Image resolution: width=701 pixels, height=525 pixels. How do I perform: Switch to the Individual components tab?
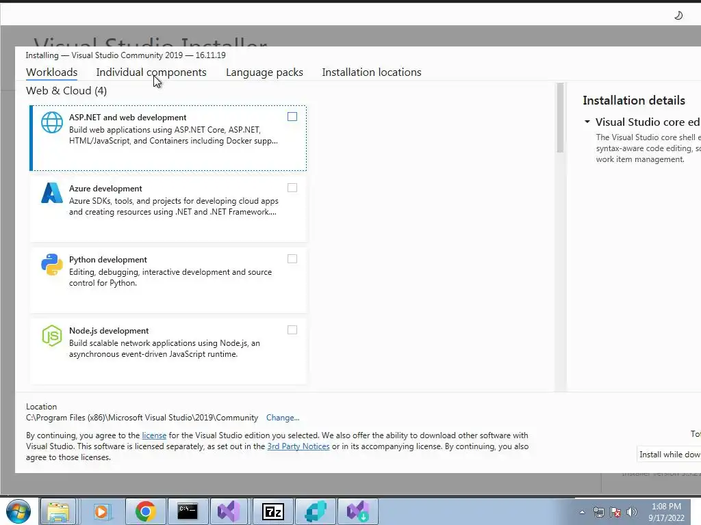coord(151,72)
